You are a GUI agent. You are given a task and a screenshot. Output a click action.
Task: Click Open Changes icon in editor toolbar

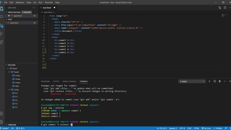tap(220, 8)
